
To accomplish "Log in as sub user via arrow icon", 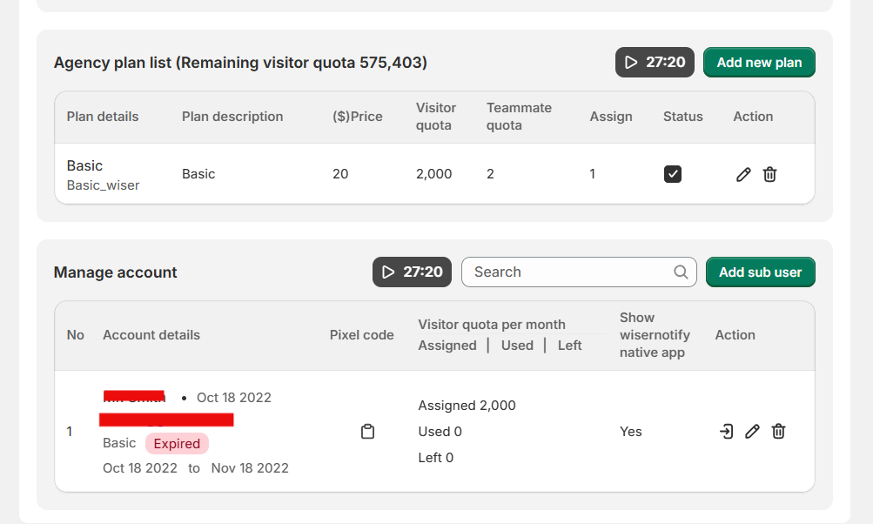I will [726, 431].
